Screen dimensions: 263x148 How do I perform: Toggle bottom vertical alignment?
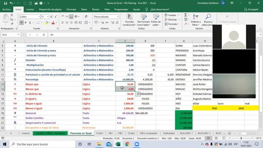[x=71, y=16]
